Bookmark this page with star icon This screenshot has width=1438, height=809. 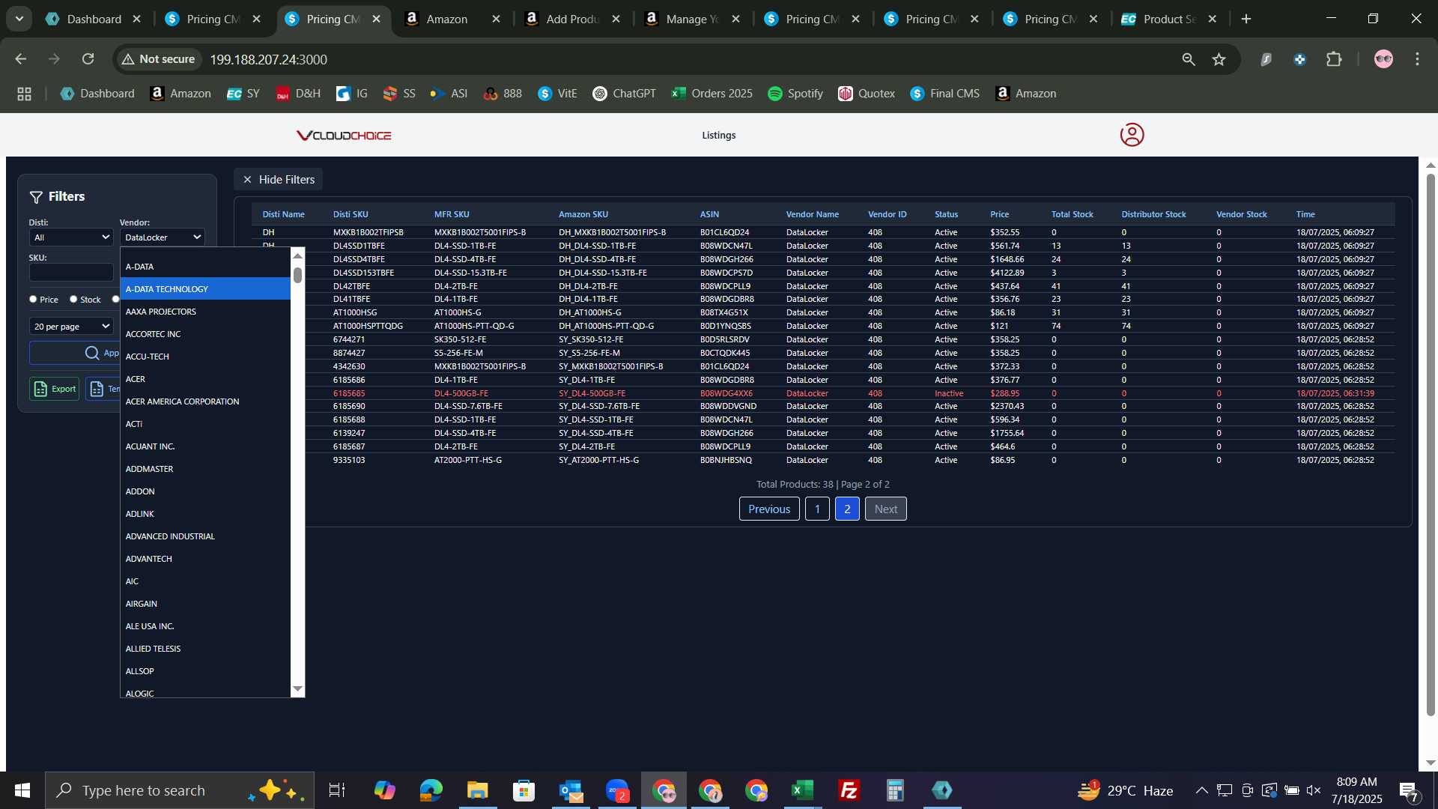1219,59
